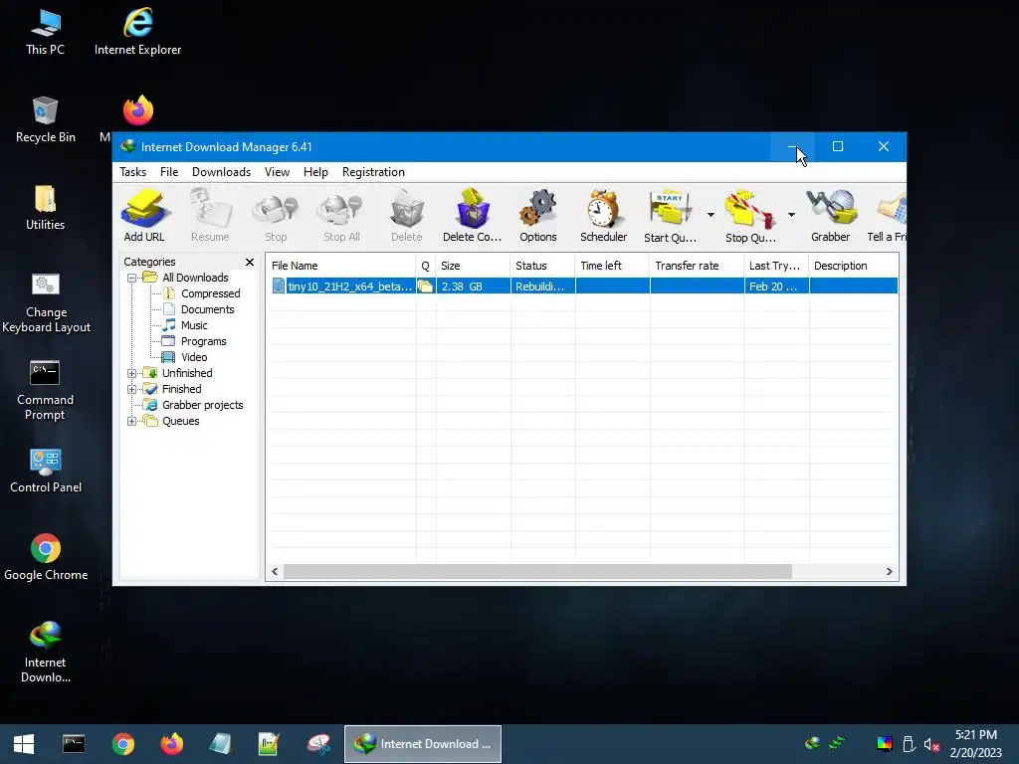The height and width of the screenshot is (764, 1019).
Task: Sort by the Status column header
Action: (x=542, y=266)
